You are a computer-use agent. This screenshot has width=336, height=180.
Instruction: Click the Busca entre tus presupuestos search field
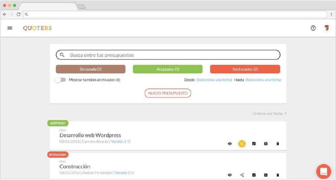(171, 55)
